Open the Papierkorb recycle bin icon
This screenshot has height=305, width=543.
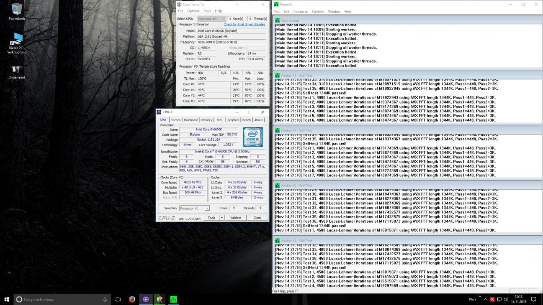[x=17, y=9]
